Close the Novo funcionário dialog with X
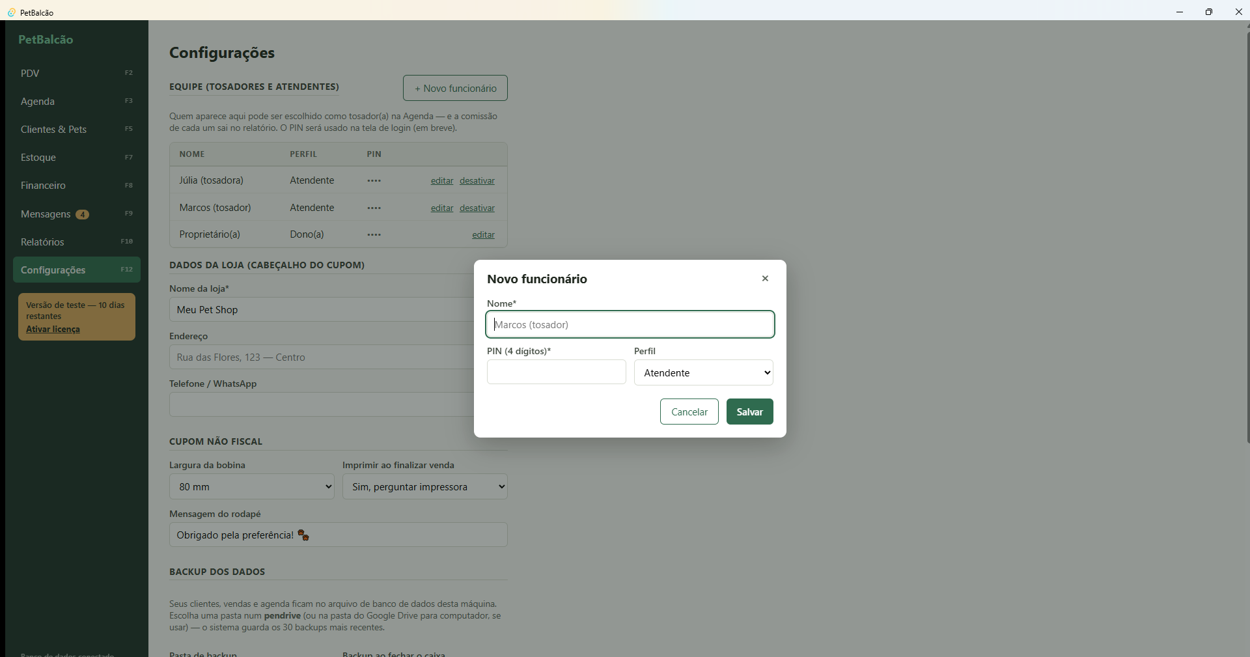This screenshot has width=1250, height=657. [765, 279]
